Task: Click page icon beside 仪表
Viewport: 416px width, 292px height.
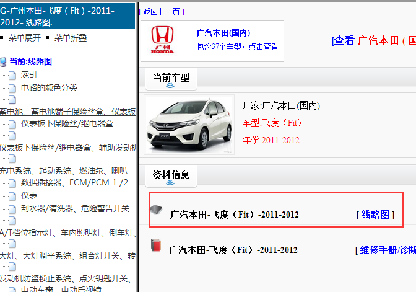Action: pyautogui.click(x=12, y=197)
